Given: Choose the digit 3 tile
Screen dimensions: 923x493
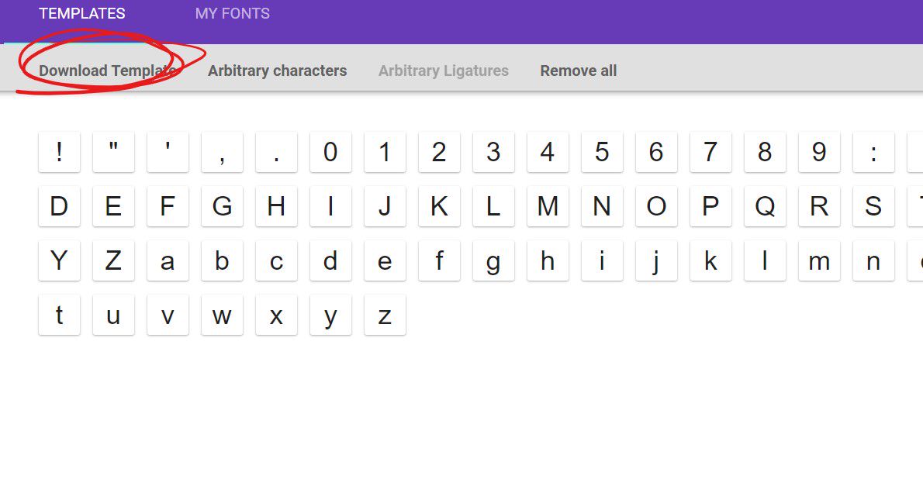Looking at the screenshot, I should (493, 152).
